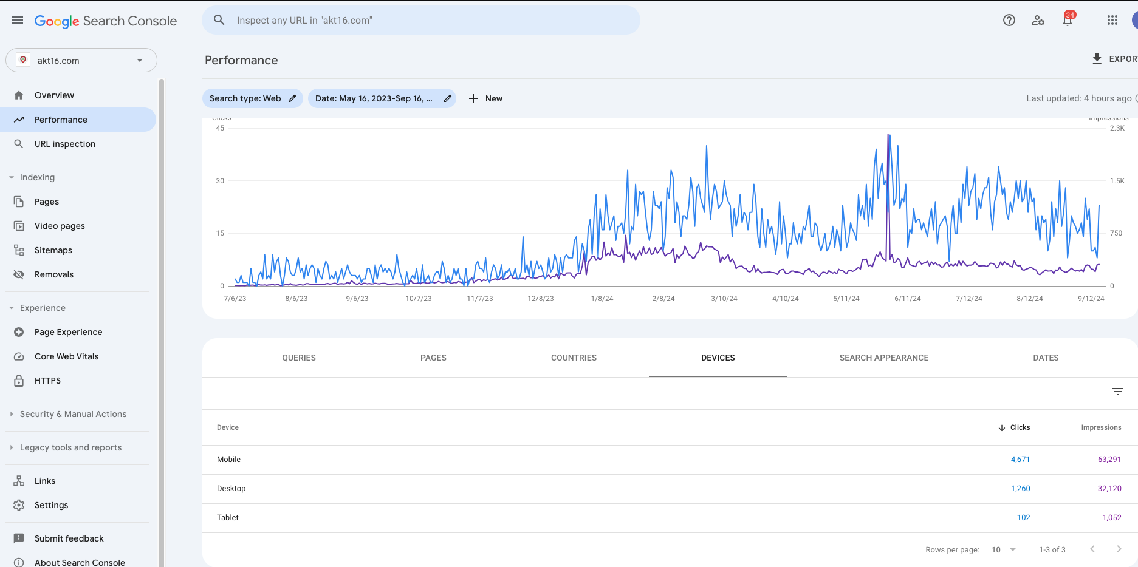Click the HTTPS padlock icon
This screenshot has height=567, width=1138.
[19, 381]
